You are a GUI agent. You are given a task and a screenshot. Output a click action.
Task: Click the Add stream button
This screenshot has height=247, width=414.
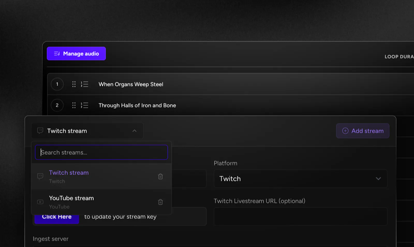click(363, 131)
